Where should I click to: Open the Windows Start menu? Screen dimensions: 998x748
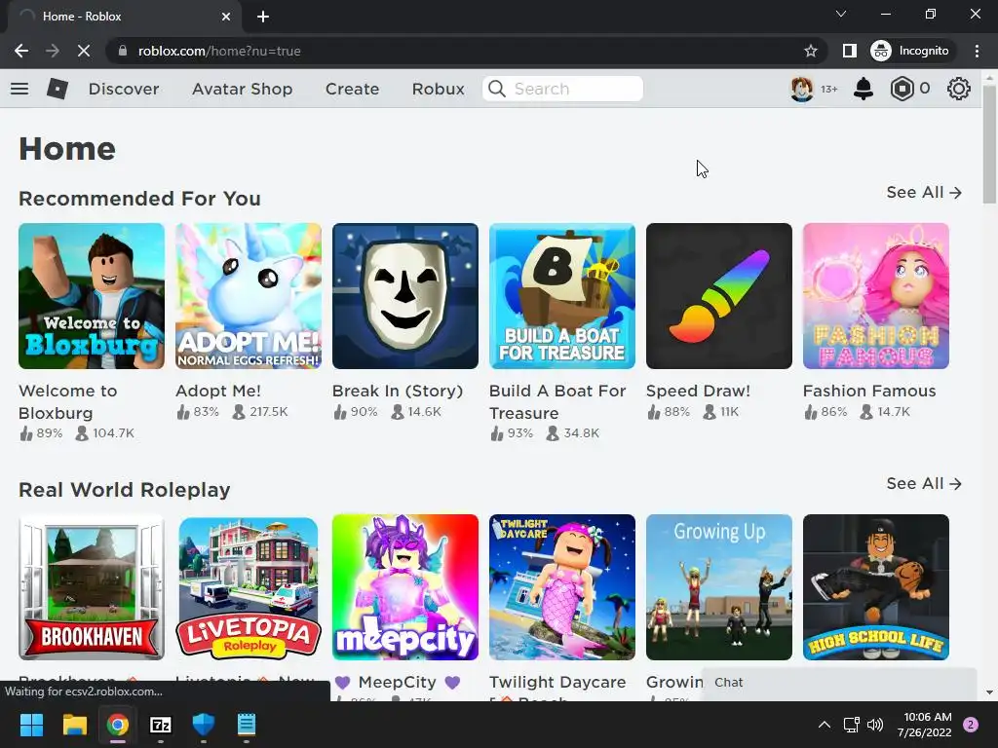pos(31,725)
